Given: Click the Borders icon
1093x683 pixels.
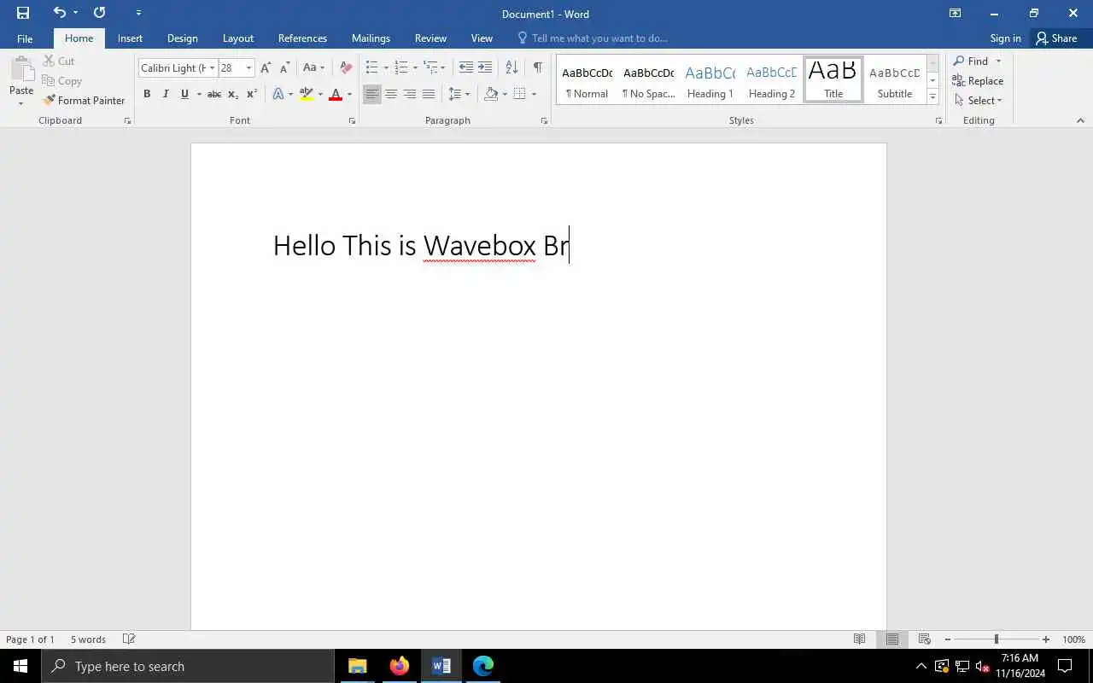Looking at the screenshot, I should coord(519,94).
